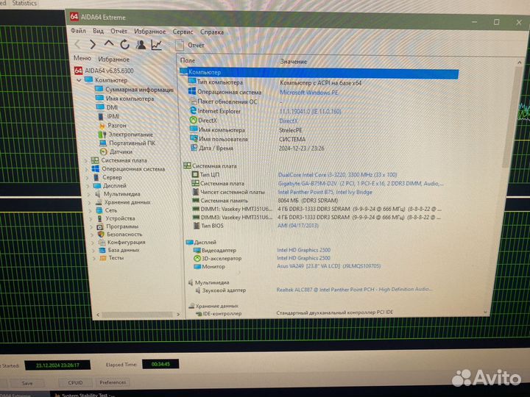Expand the Дисплей tree node
530x397 pixels.
click(88, 186)
